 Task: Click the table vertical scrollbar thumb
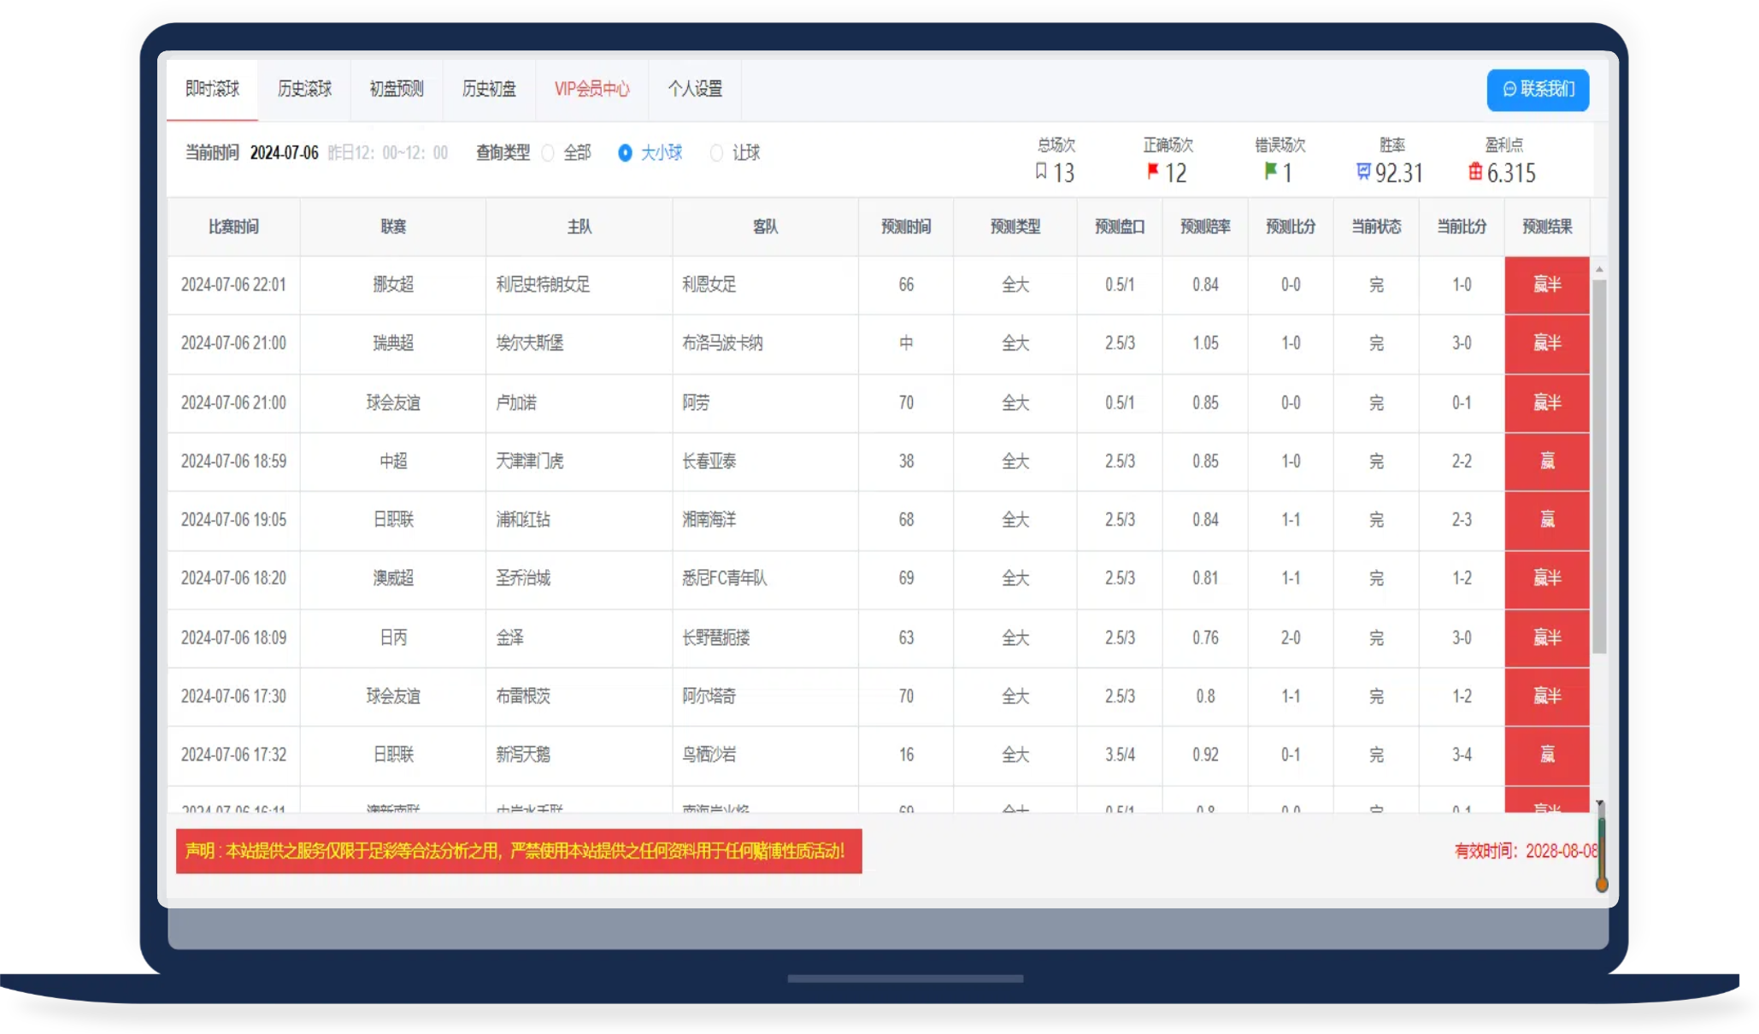[x=1599, y=467]
